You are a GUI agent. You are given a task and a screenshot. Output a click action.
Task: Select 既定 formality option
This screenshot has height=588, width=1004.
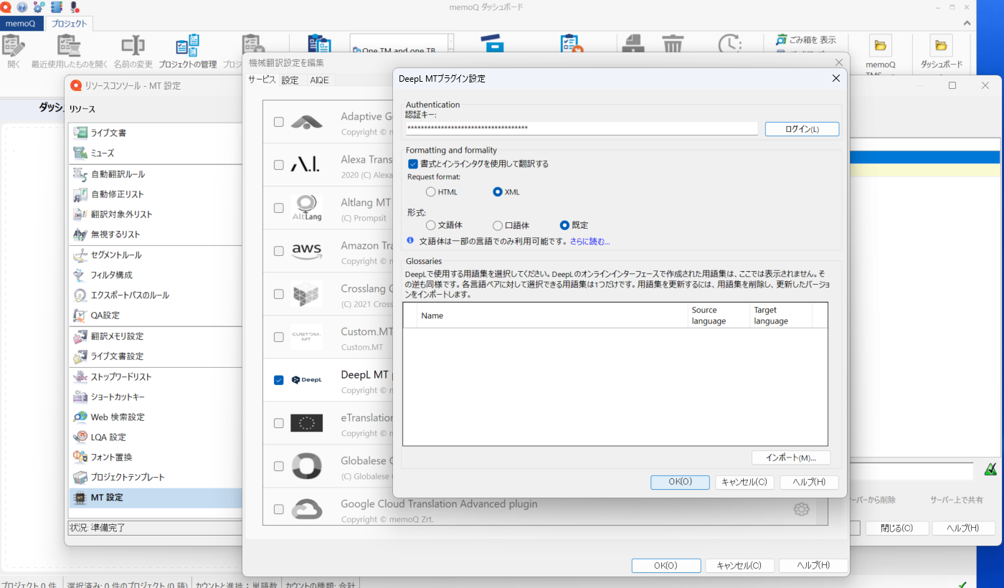[564, 225]
